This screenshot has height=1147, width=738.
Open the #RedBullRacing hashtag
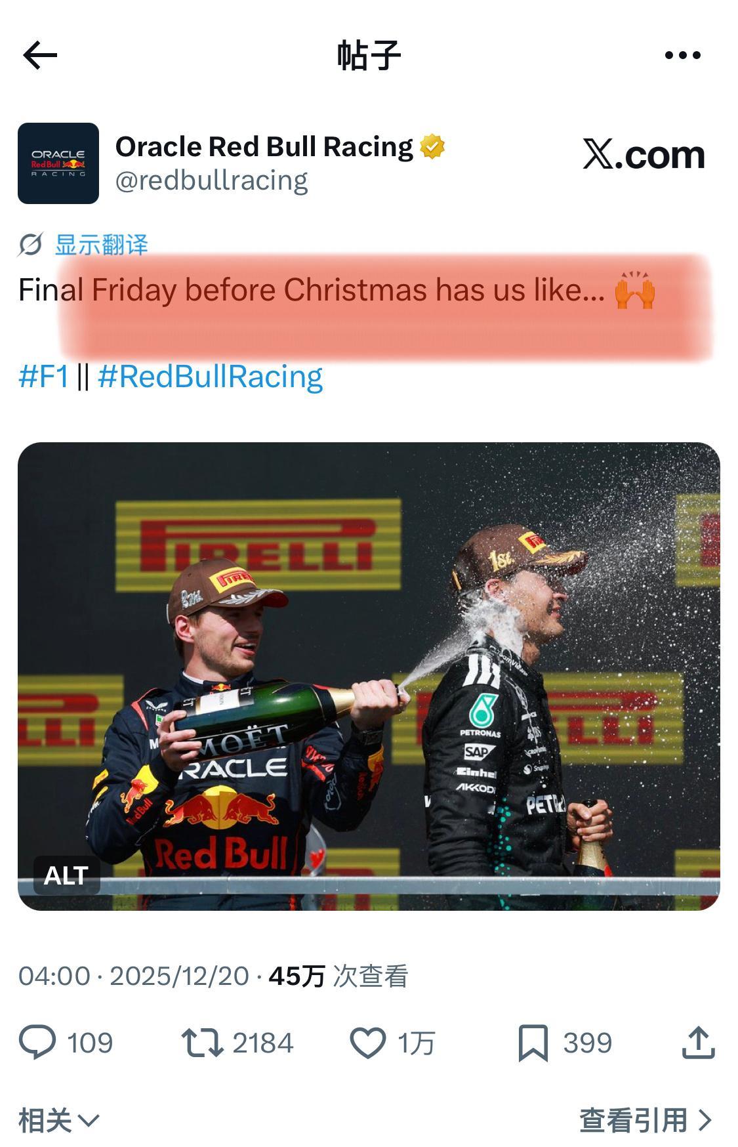click(211, 377)
